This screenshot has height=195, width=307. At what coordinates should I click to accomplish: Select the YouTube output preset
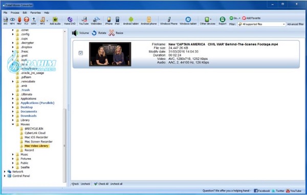click(x=84, y=21)
